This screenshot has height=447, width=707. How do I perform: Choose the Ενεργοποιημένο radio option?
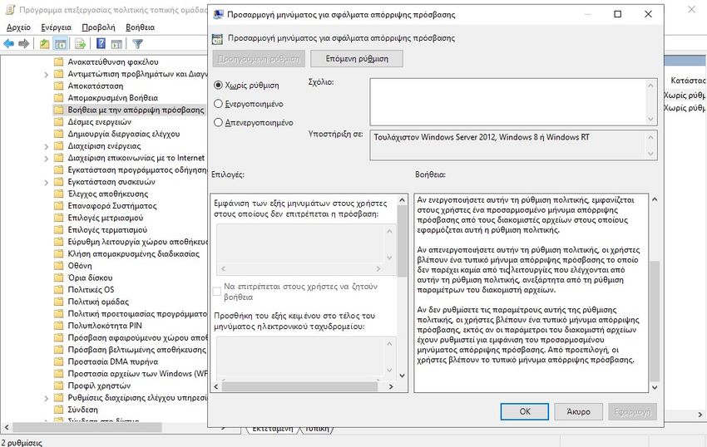click(219, 104)
